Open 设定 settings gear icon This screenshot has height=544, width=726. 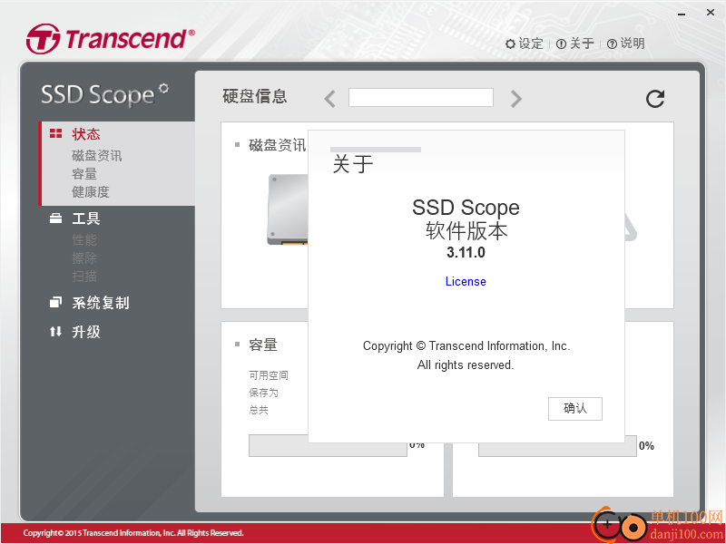click(510, 44)
